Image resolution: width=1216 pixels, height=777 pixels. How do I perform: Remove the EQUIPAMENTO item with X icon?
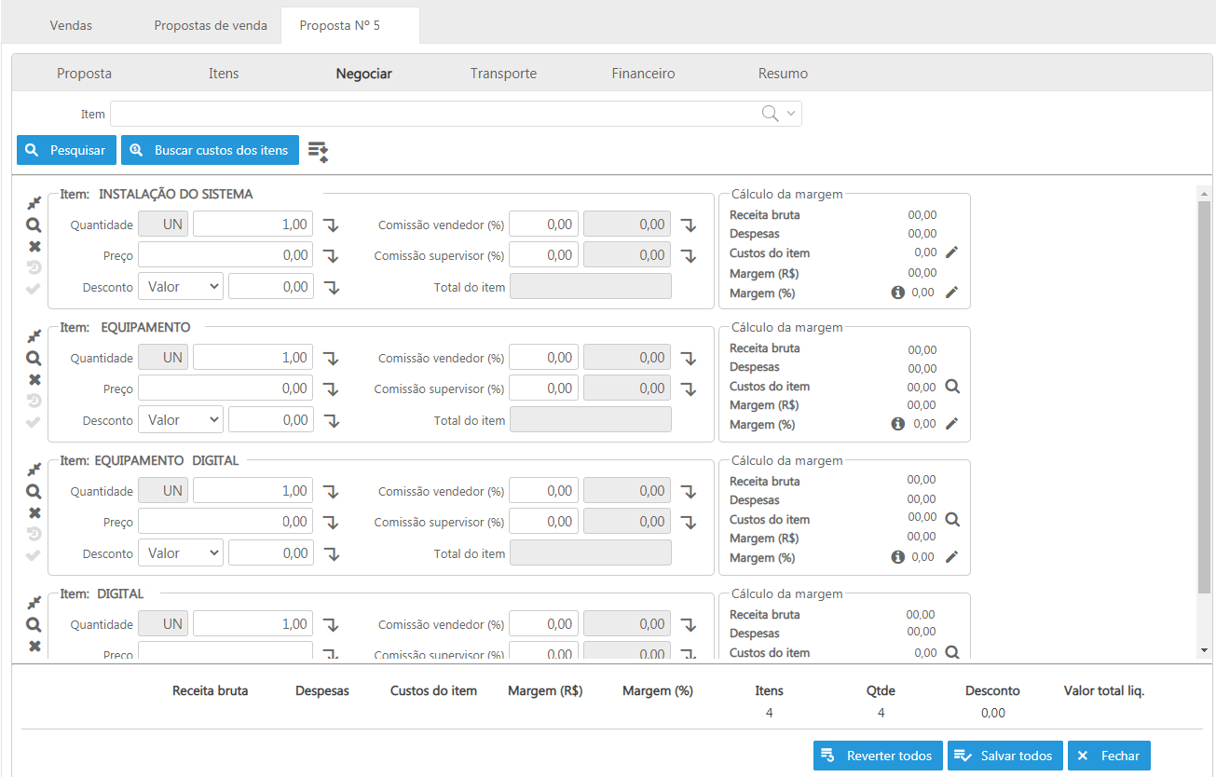point(34,380)
